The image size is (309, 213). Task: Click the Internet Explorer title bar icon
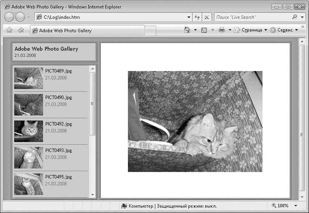point(7,7)
